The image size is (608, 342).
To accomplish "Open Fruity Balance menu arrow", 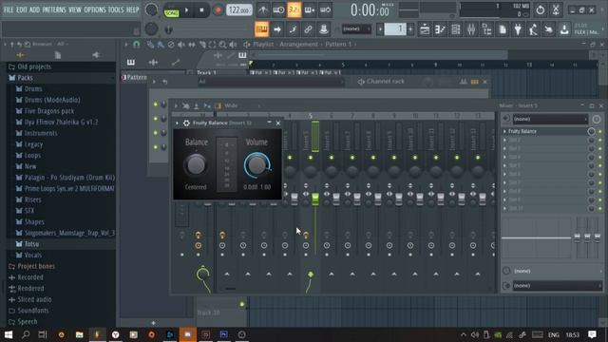I will (x=178, y=123).
